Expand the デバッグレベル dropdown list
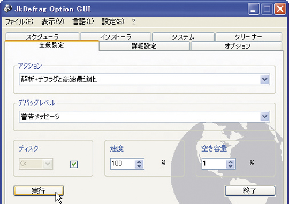The height and width of the screenshot is (204, 289). pyautogui.click(x=265, y=116)
